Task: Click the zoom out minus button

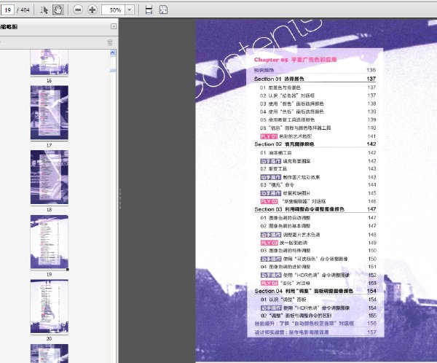Action: pyautogui.click(x=78, y=10)
